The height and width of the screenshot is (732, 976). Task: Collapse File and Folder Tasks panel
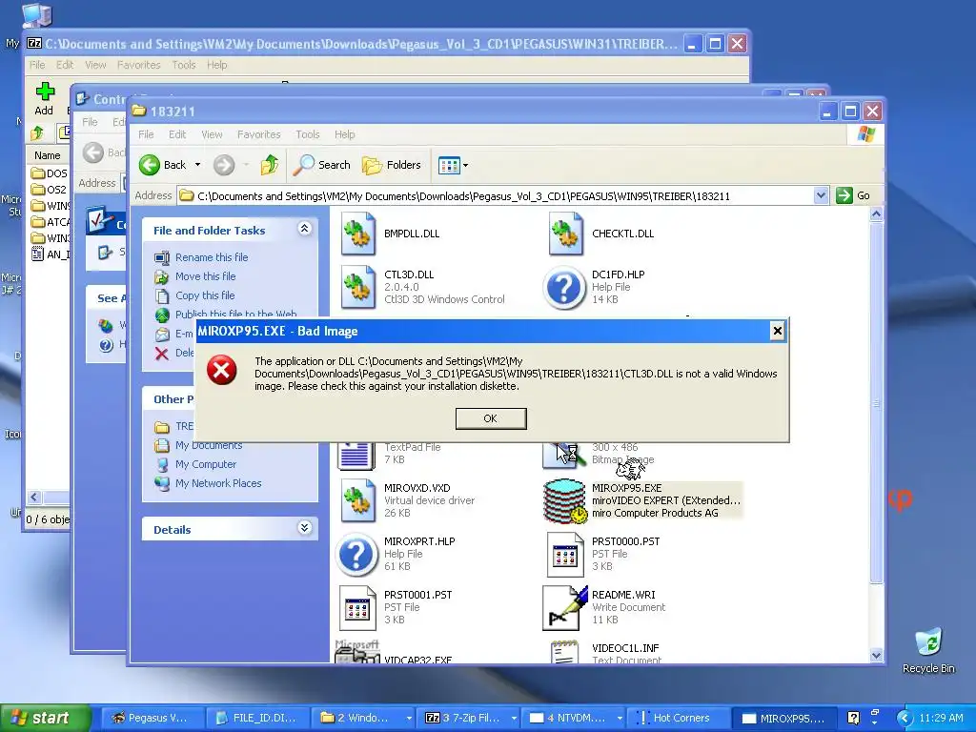click(x=304, y=229)
